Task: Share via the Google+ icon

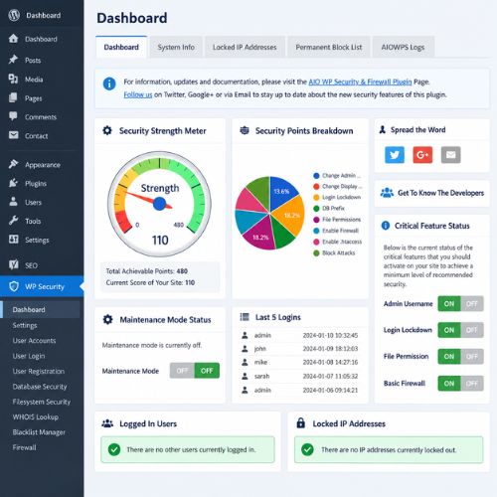Action: pos(422,155)
